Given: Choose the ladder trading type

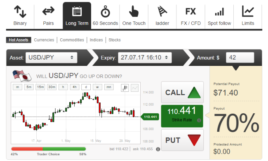Looking at the screenshot, I should pos(162,16).
